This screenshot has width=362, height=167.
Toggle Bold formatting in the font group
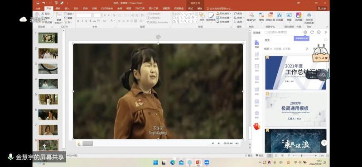coord(78,21)
